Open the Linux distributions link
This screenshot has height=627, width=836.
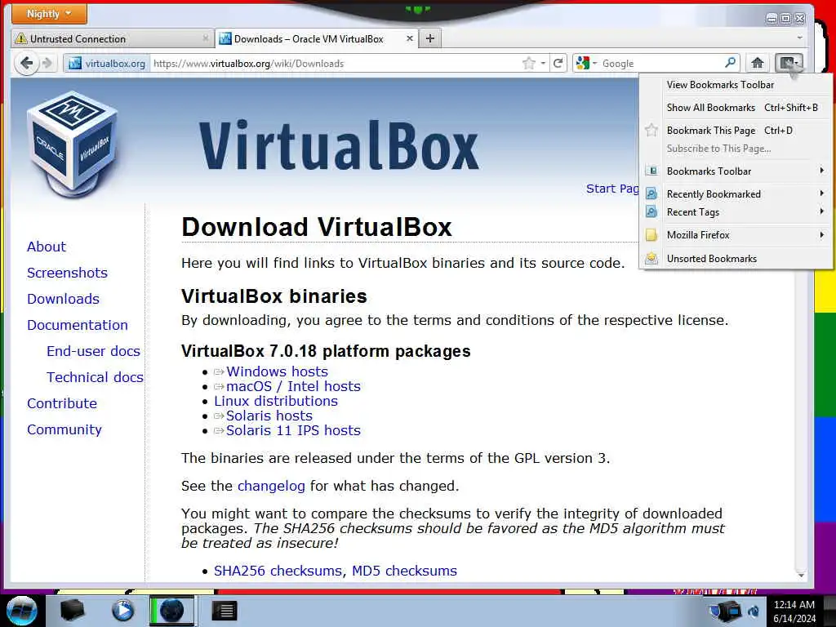[276, 401]
